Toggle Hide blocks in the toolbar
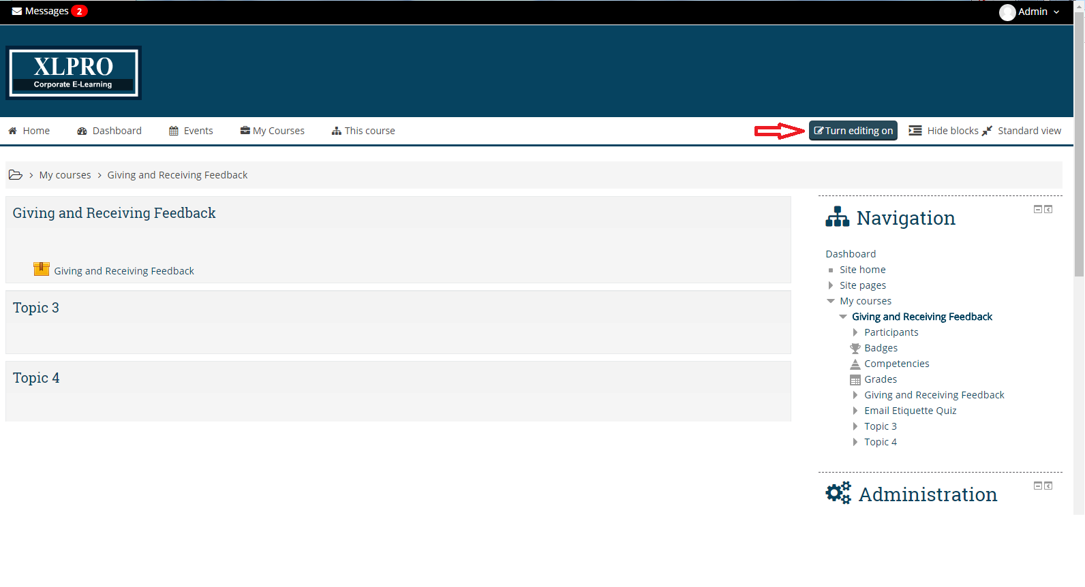1085x587 pixels. (x=943, y=131)
